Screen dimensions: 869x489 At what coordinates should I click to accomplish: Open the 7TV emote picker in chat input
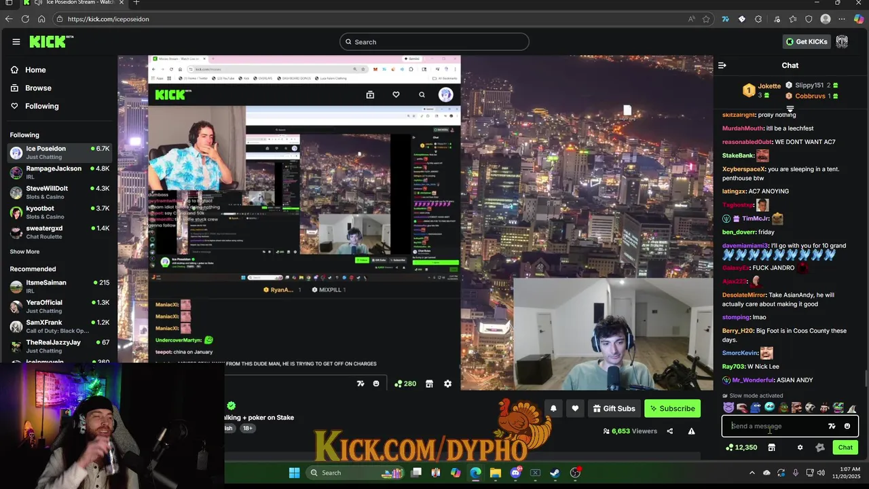[832, 426]
